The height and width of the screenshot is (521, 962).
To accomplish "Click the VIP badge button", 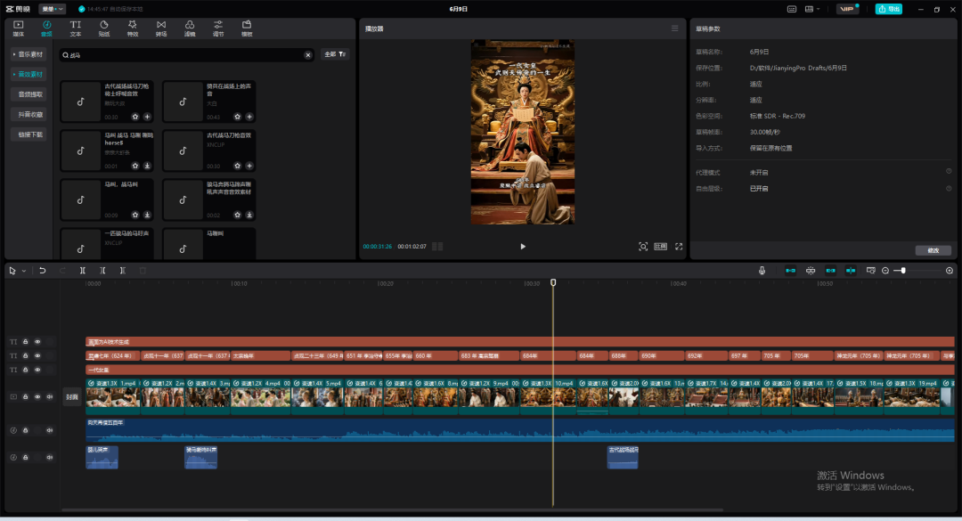I will [x=847, y=9].
